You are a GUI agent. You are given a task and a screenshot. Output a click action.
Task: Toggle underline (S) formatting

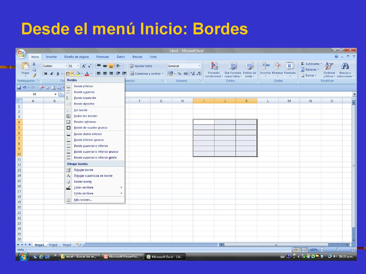point(58,73)
